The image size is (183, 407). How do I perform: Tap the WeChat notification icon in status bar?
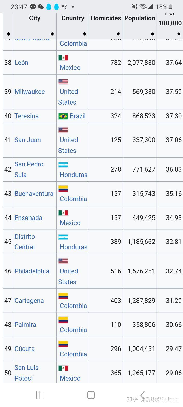coord(41,7)
